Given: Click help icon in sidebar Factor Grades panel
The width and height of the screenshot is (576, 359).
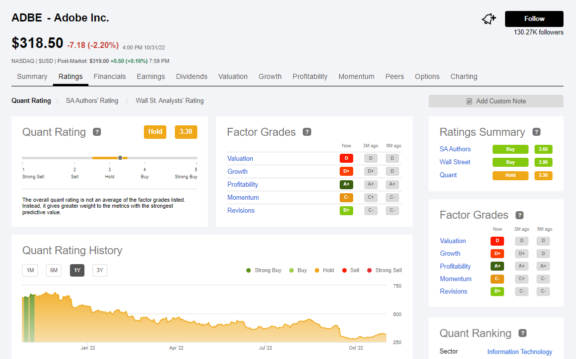Looking at the screenshot, I should click(x=520, y=215).
